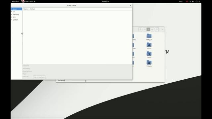
Task: Open the power system menu icon
Action: pos(196,2)
